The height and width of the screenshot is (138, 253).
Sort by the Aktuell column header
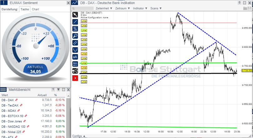[x=42, y=95]
